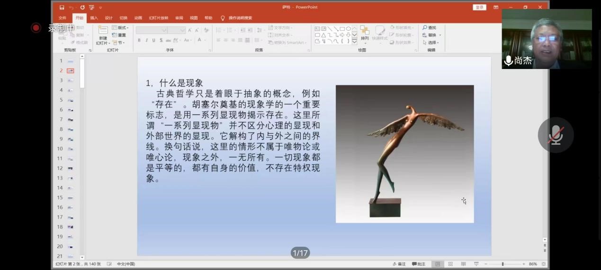Viewport: 601px width, 270px height.
Task: Toggle the Comments (批注) pane
Action: (x=419, y=264)
